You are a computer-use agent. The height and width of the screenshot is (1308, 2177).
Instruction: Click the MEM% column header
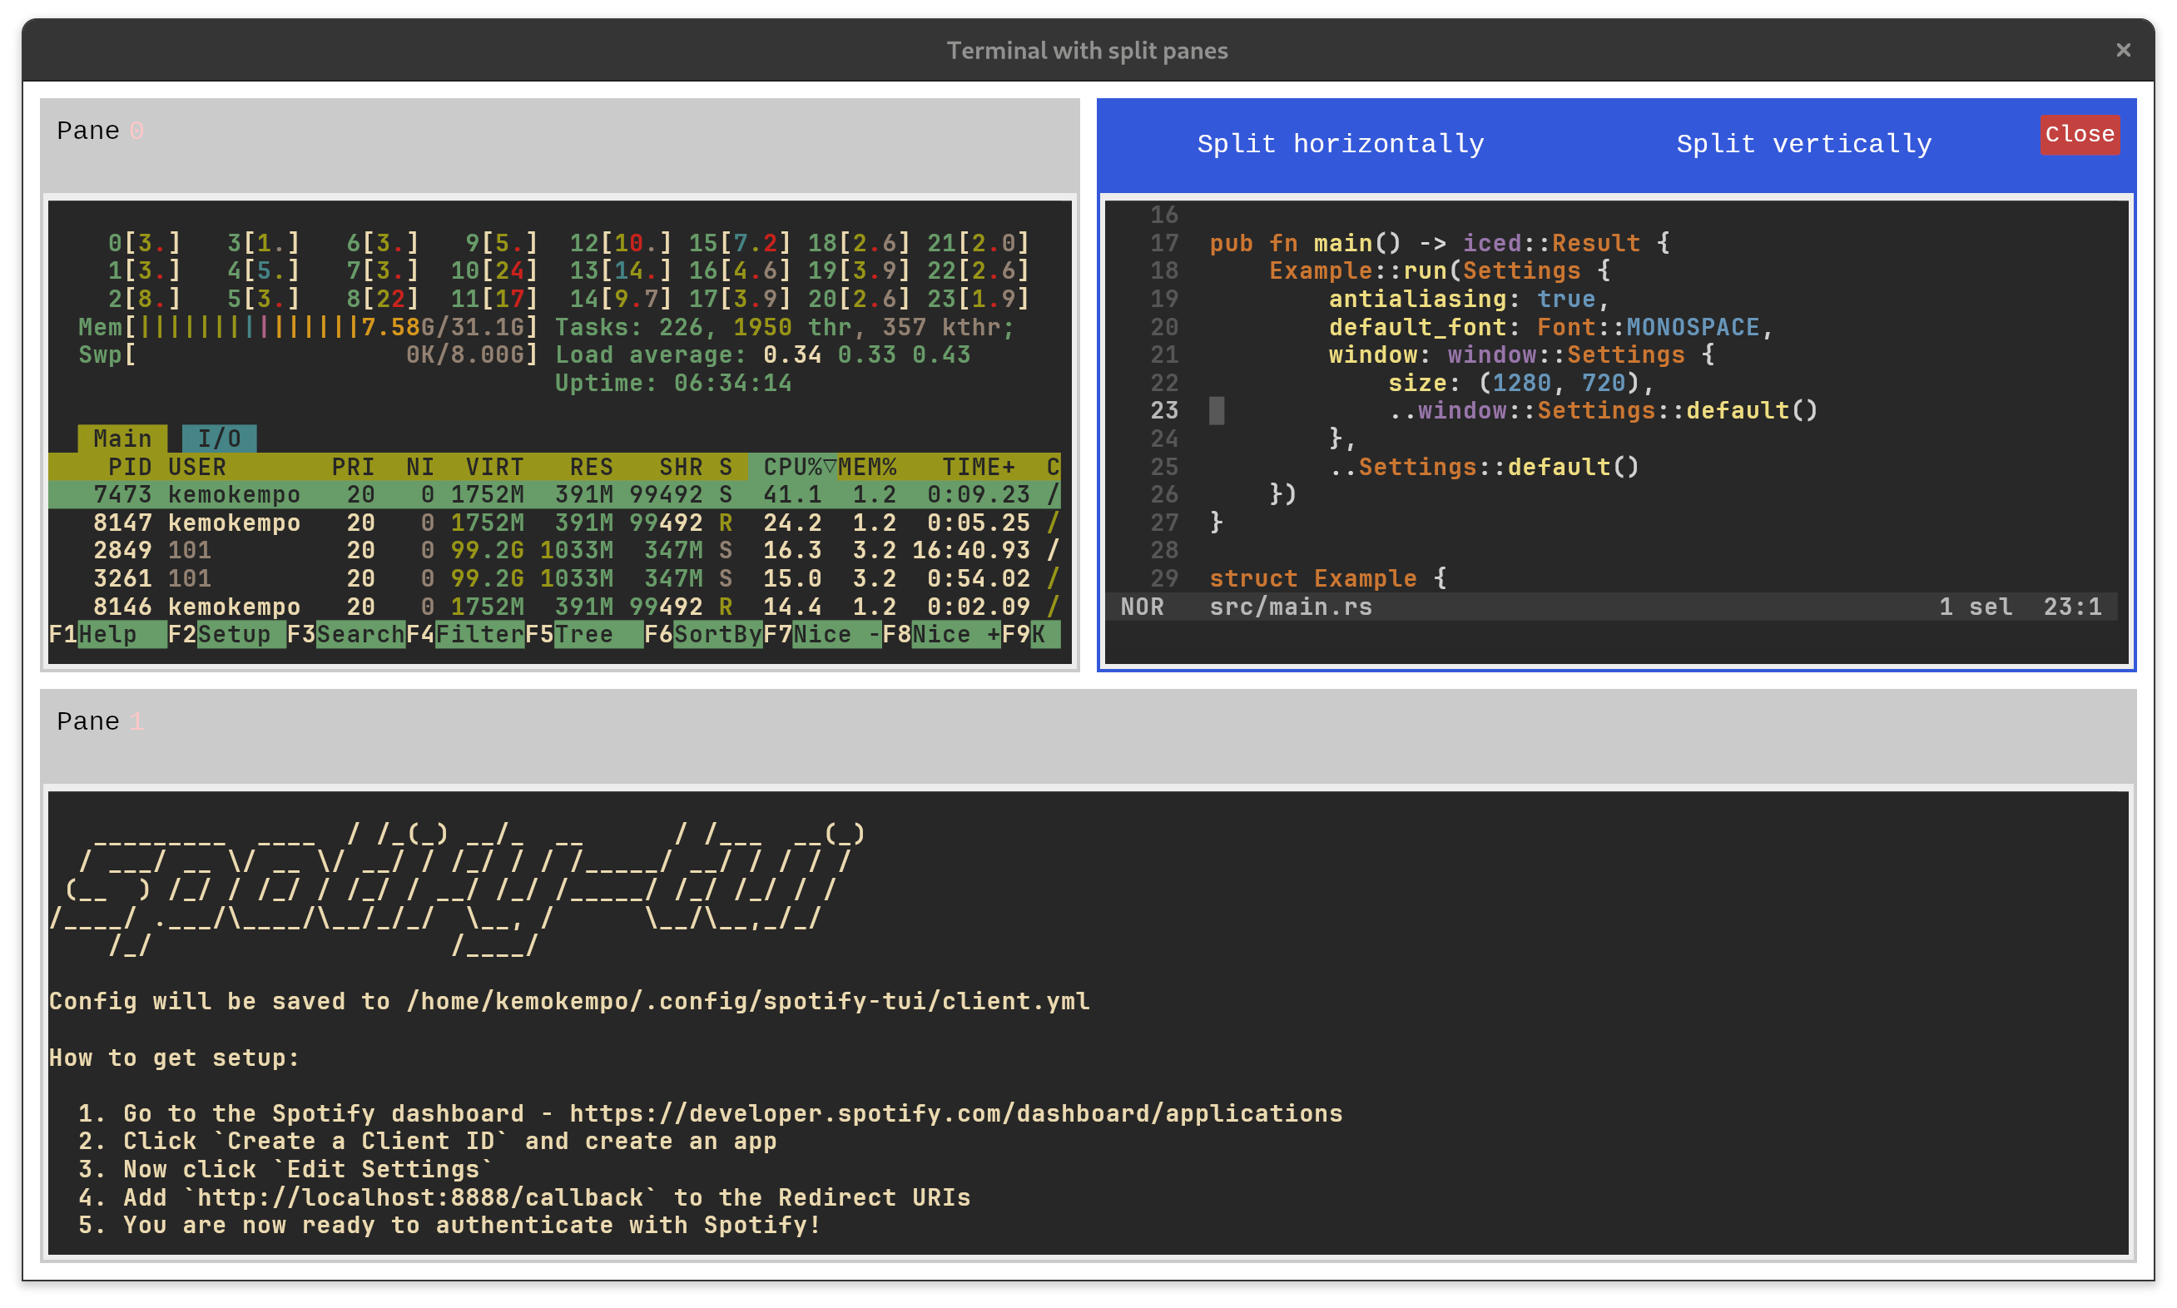867,467
